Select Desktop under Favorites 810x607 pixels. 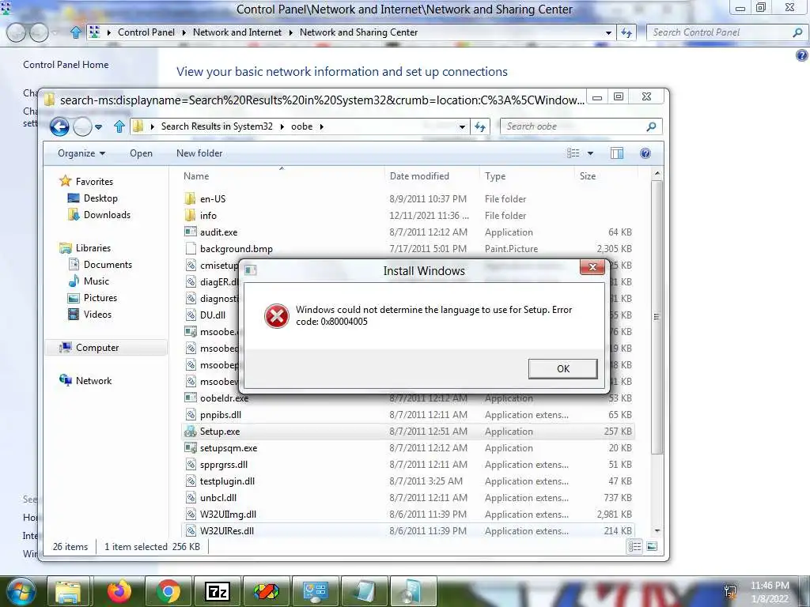click(x=100, y=198)
